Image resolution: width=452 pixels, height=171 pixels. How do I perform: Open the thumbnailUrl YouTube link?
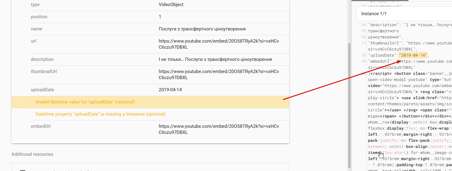(x=219, y=75)
